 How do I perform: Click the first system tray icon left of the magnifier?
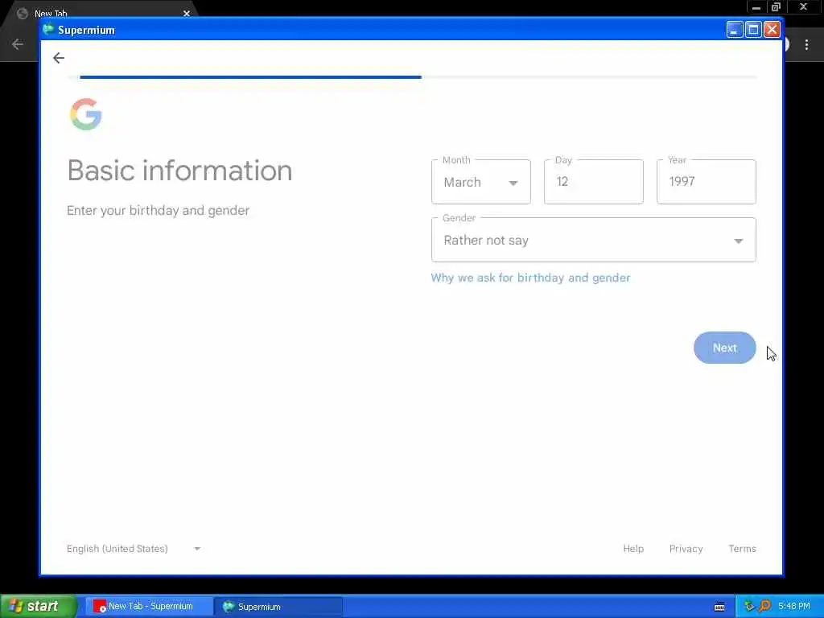[x=749, y=606]
